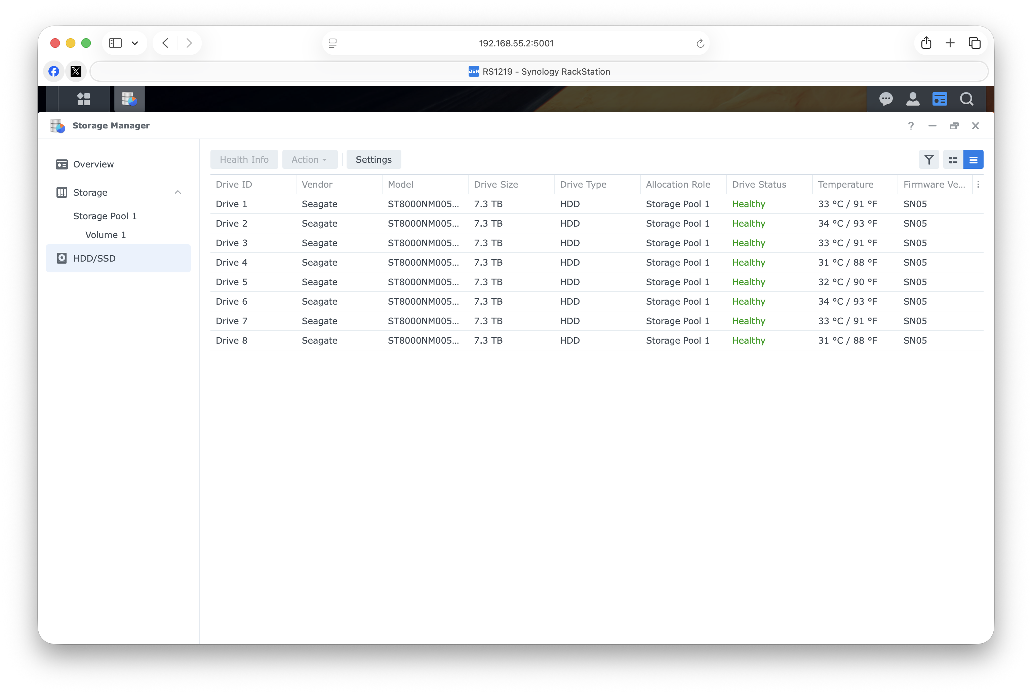Switch to detailed list view

pyautogui.click(x=953, y=160)
